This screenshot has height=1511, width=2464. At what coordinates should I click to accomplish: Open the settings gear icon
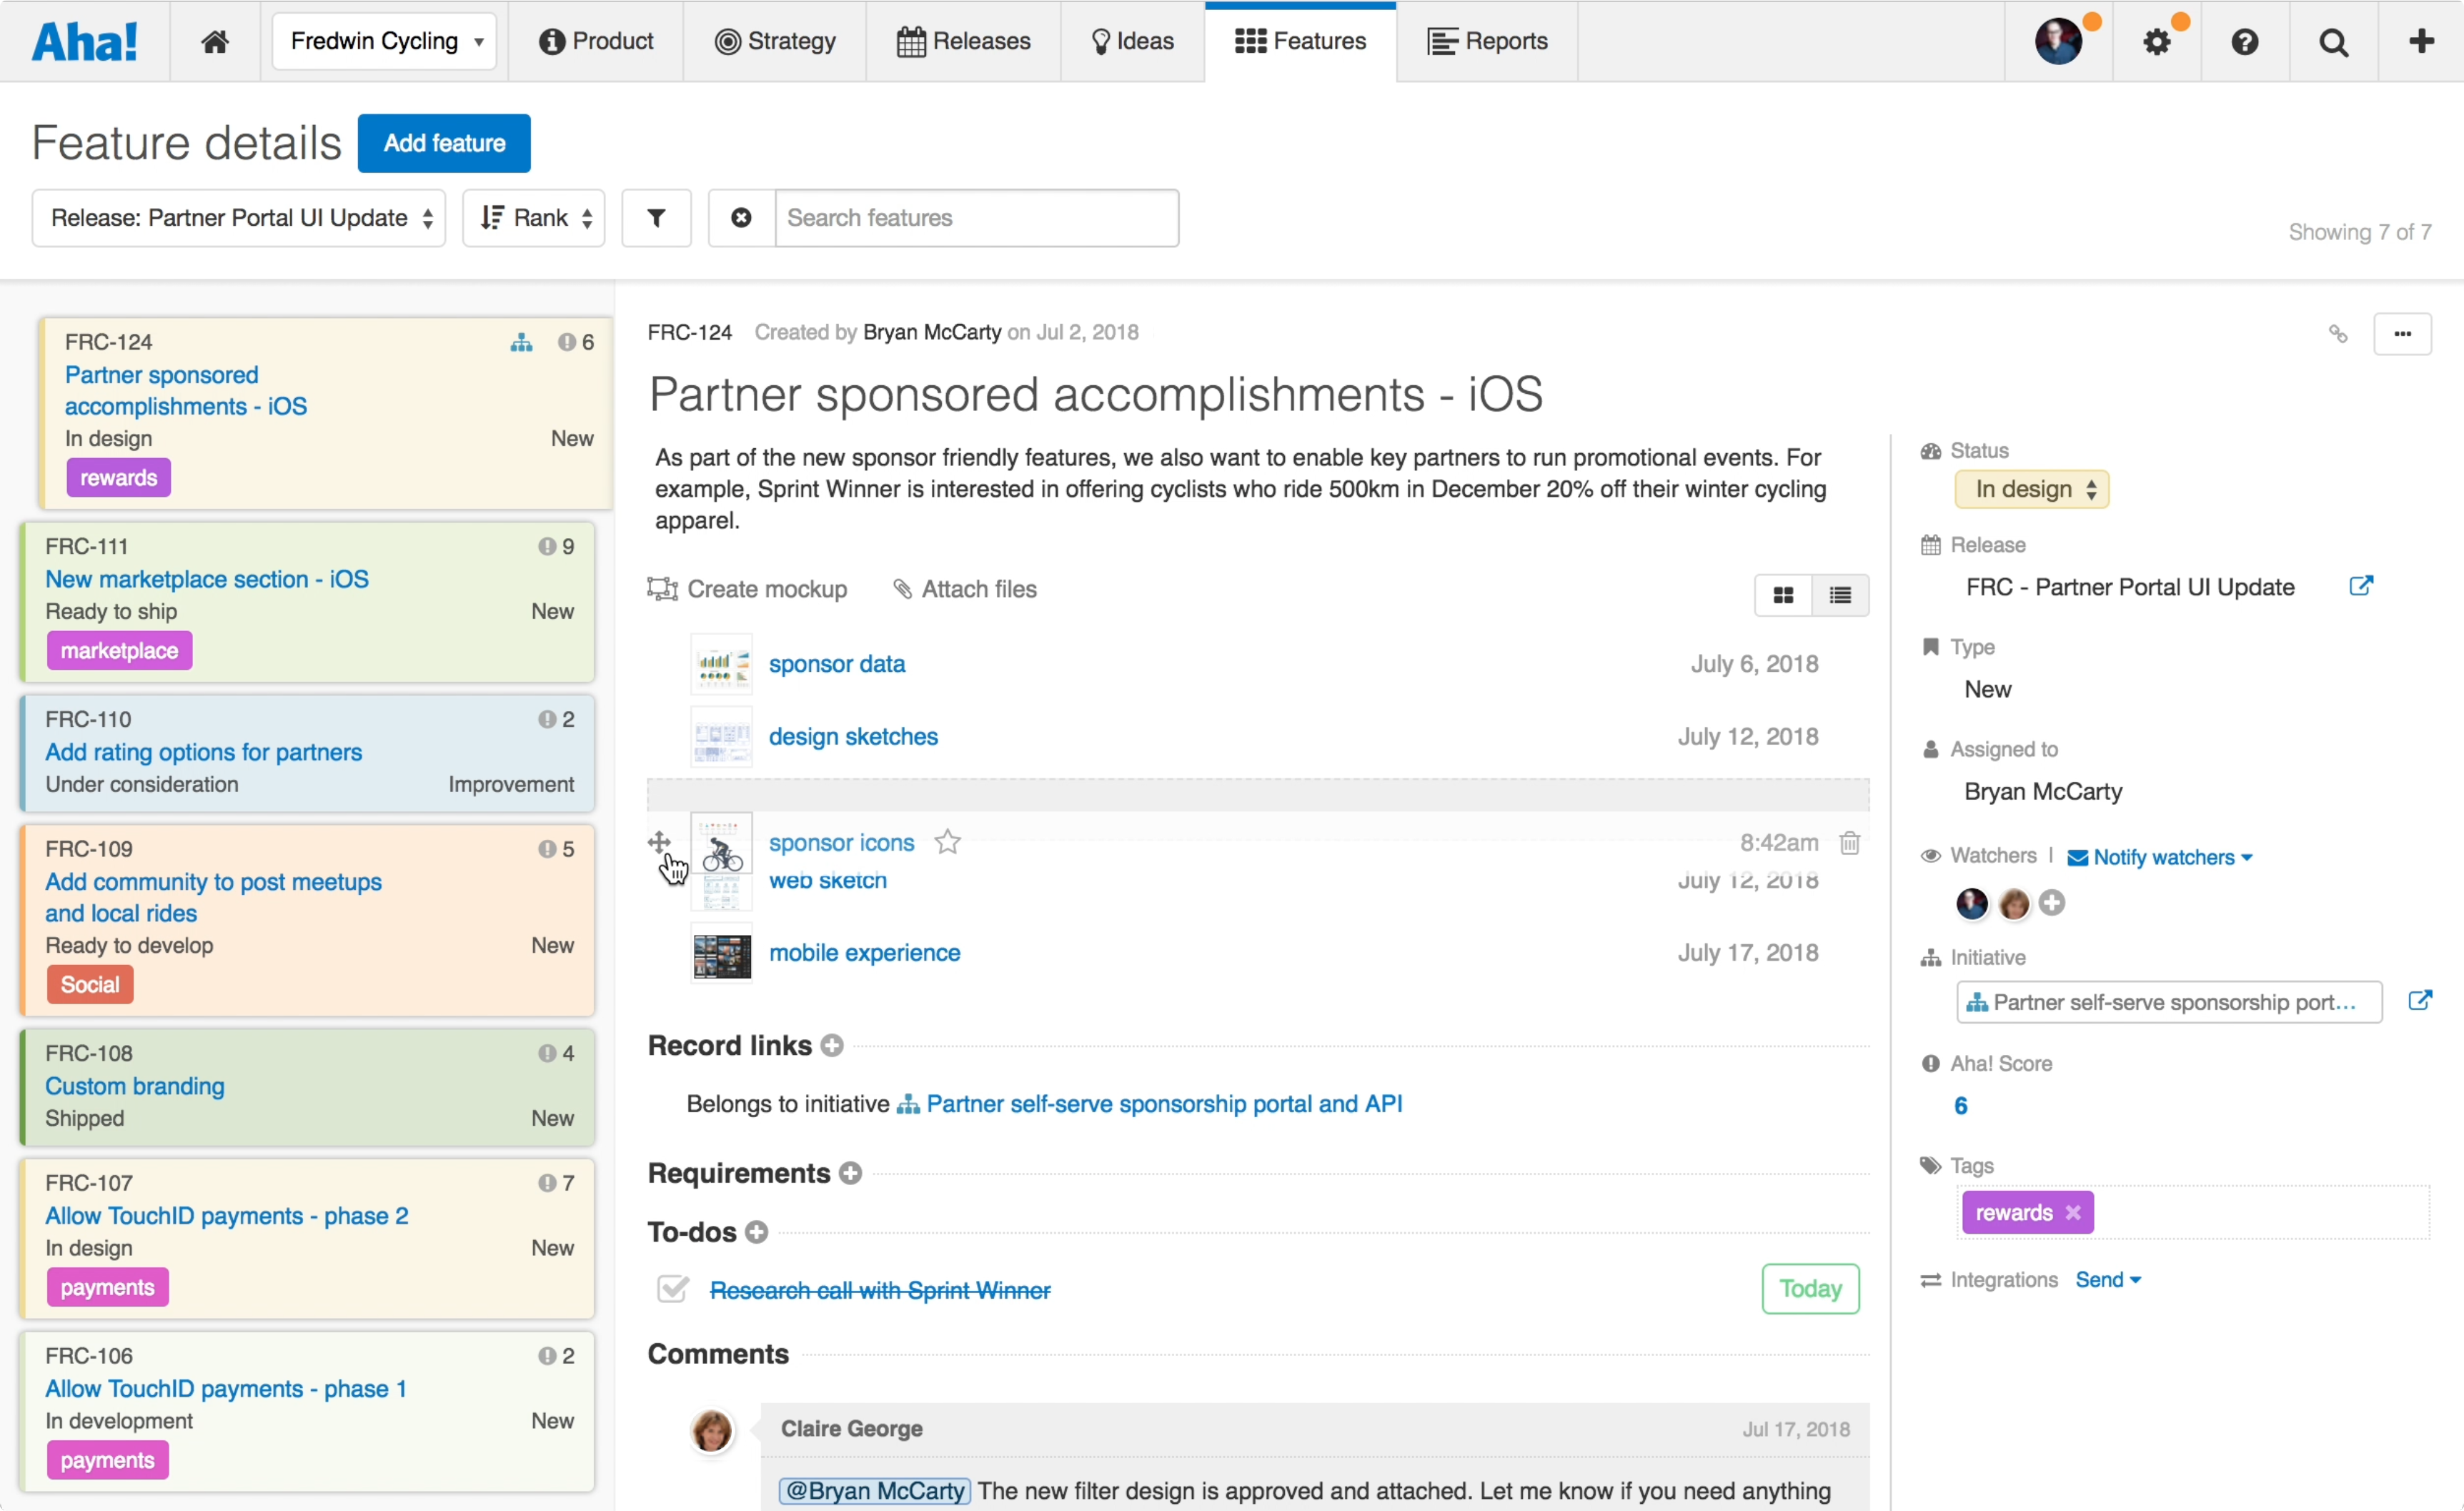2157,42
